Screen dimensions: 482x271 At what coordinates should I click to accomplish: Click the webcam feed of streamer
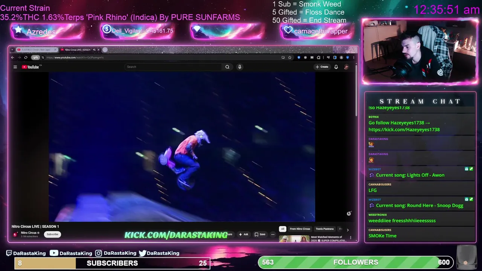point(420,52)
